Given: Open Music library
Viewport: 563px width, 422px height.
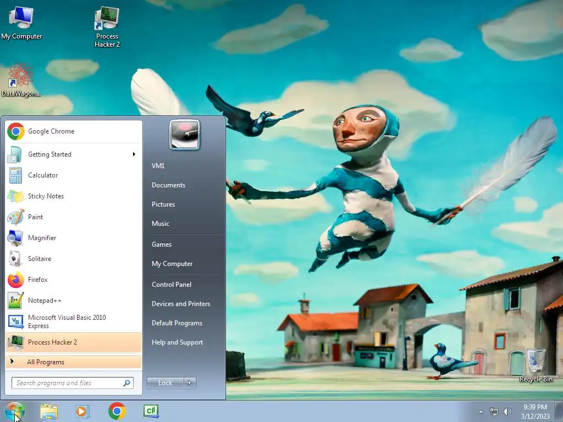Looking at the screenshot, I should point(161,224).
